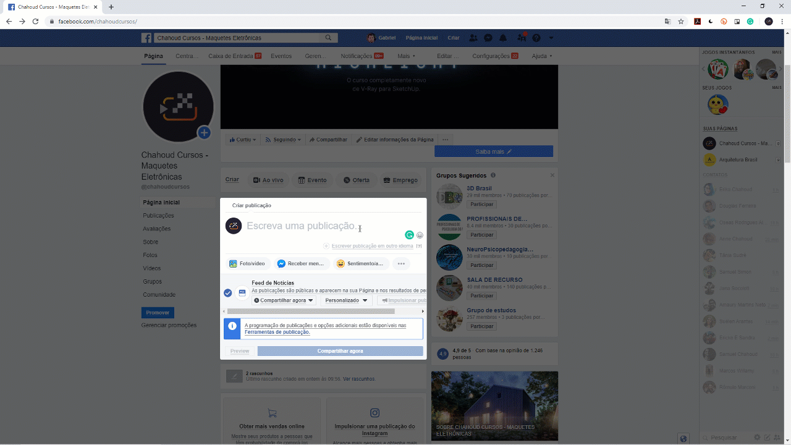This screenshot has width=791, height=445.
Task: Open the Eventos tab
Action: (x=281, y=56)
